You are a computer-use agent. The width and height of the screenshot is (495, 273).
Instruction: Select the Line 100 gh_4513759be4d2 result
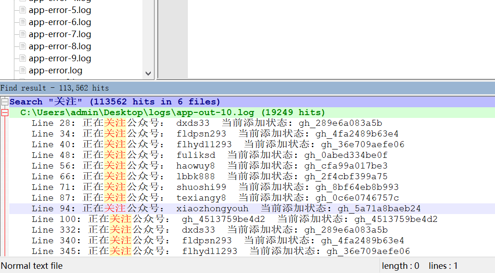click(x=234, y=219)
